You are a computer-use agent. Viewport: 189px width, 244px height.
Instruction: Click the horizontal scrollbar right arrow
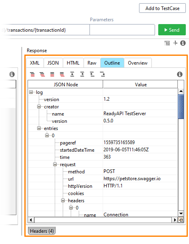pos(175,220)
